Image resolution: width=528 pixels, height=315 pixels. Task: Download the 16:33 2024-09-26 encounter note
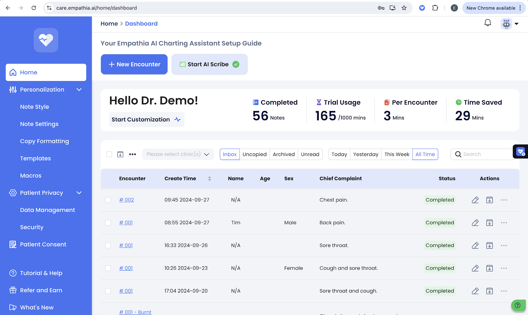[489, 246]
